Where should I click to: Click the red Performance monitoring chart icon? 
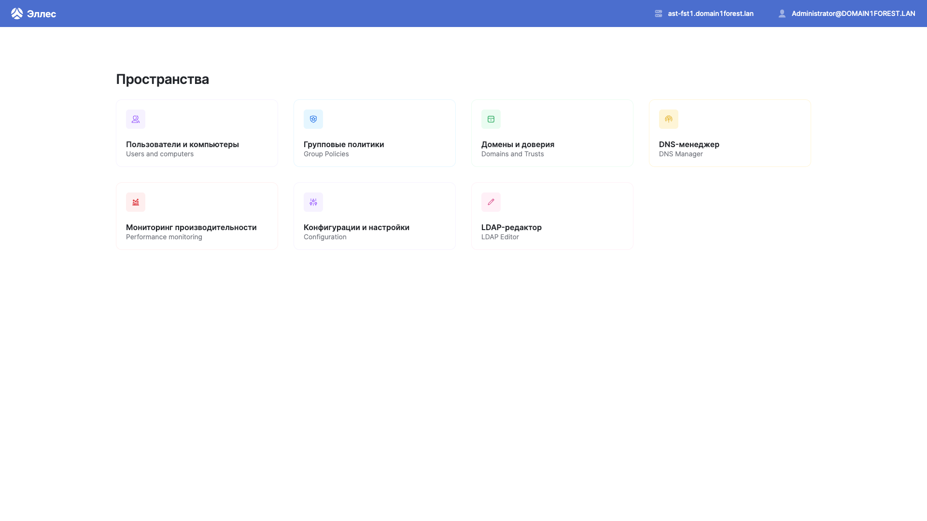(x=136, y=202)
